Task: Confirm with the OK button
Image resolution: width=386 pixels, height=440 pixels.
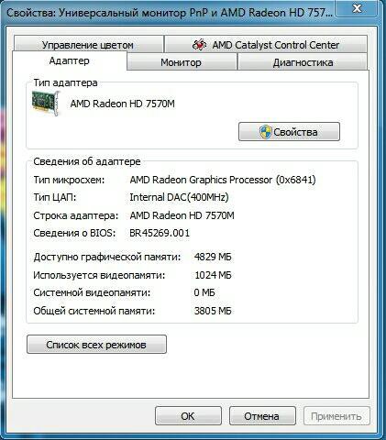Action: pyautogui.click(x=188, y=416)
